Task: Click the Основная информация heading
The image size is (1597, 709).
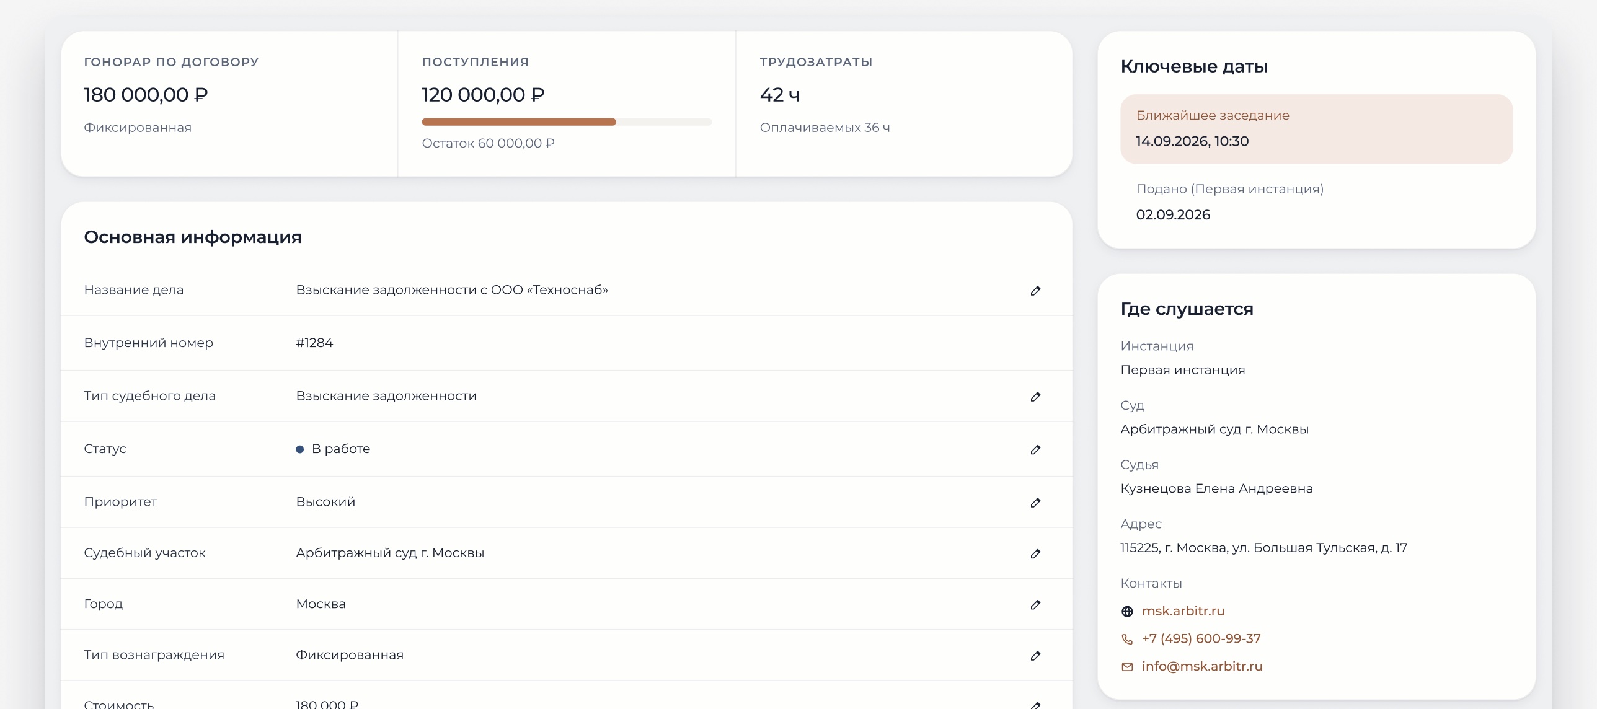Action: 193,237
